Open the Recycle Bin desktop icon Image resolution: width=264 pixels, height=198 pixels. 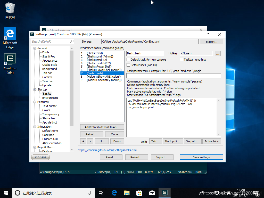click(x=10, y=10)
